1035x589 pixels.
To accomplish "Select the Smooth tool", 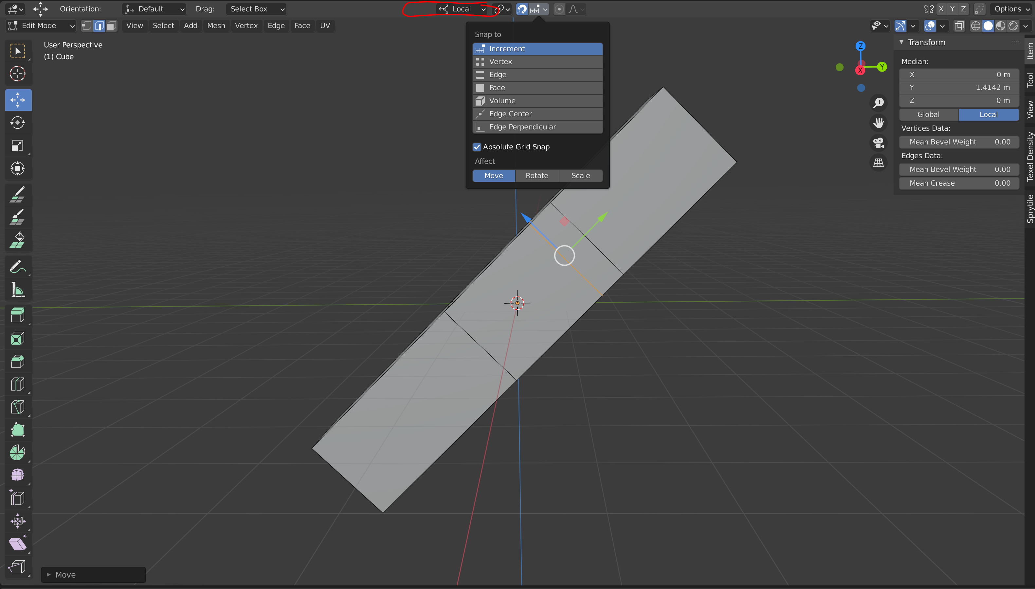I will (x=17, y=475).
